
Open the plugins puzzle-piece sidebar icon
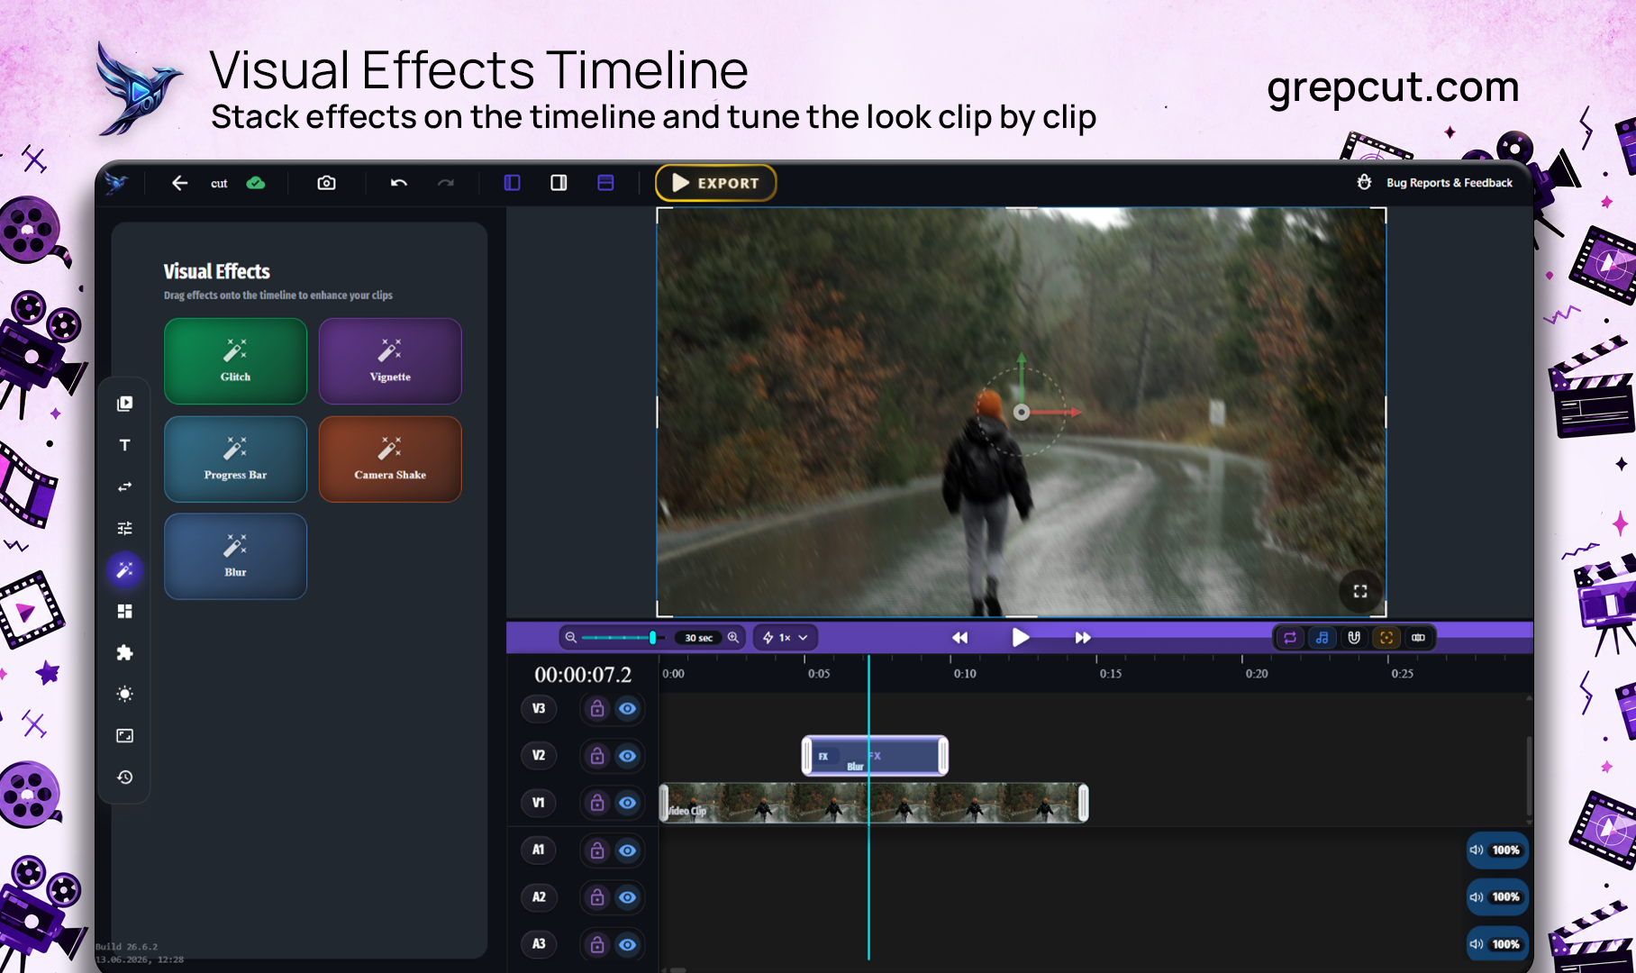click(125, 652)
